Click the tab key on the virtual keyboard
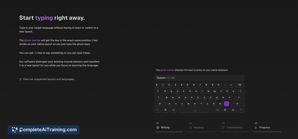This screenshot has height=139, width=298. coord(158,91)
